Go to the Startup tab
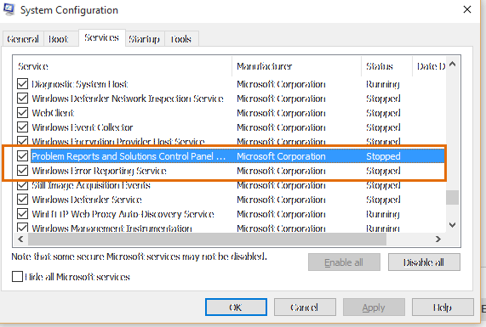 (145, 39)
